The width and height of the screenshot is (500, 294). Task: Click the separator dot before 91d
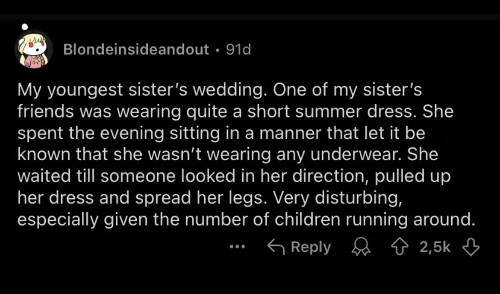tap(218, 50)
